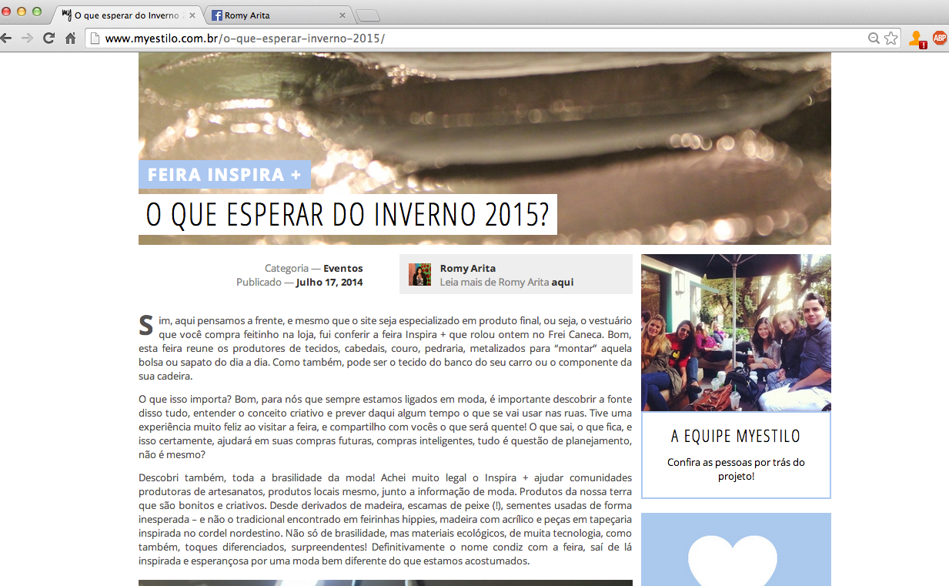Go back to the previous page
Viewport: 949px width, 586px height.
coord(5,38)
